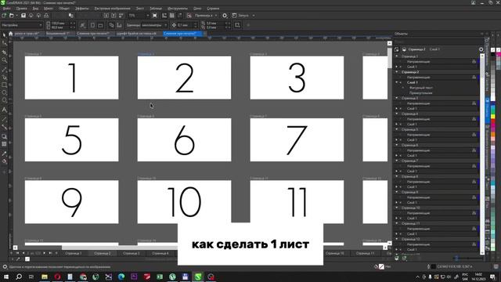Image resolution: width=501 pixels, height=282 pixels.
Task: Open the Файл menu
Action: [x=6, y=9]
